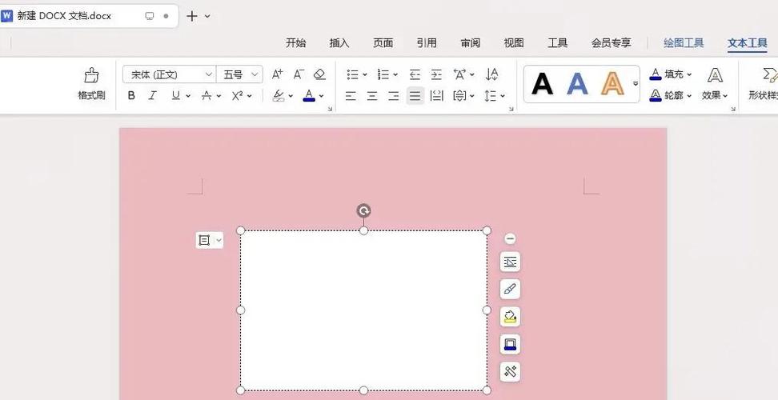Screen dimensions: 778x400
Task: Open underline style dropdown arrow
Action: pos(188,96)
